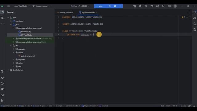This screenshot has width=197, height=111.
Task: Collapse the java folder
Action: point(11,25)
